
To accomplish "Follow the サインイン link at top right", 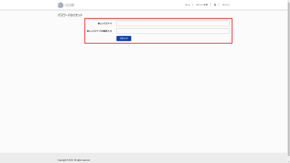I will tap(226, 5).
